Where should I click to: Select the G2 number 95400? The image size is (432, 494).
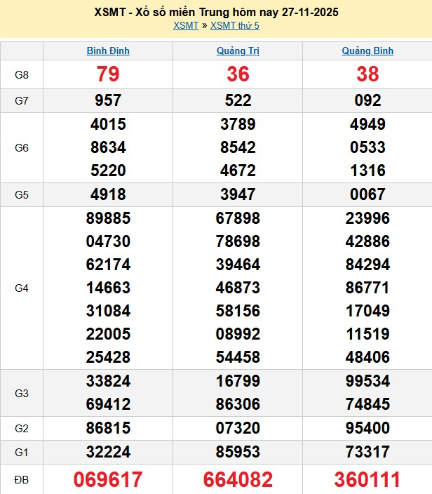(x=367, y=428)
